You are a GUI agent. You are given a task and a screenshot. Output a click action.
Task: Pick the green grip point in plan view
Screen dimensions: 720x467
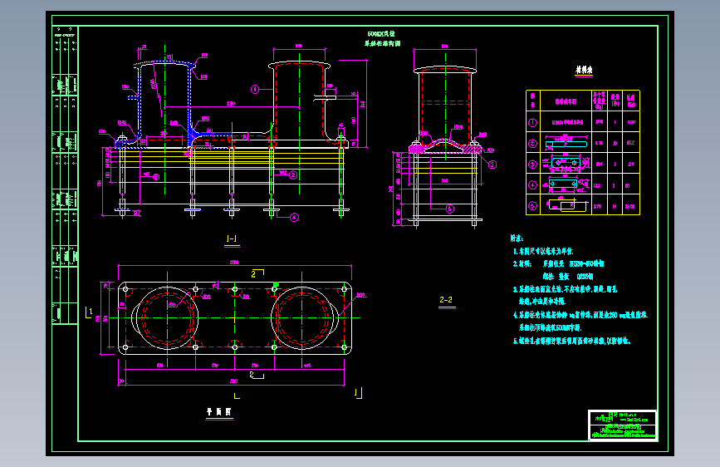click(x=276, y=284)
